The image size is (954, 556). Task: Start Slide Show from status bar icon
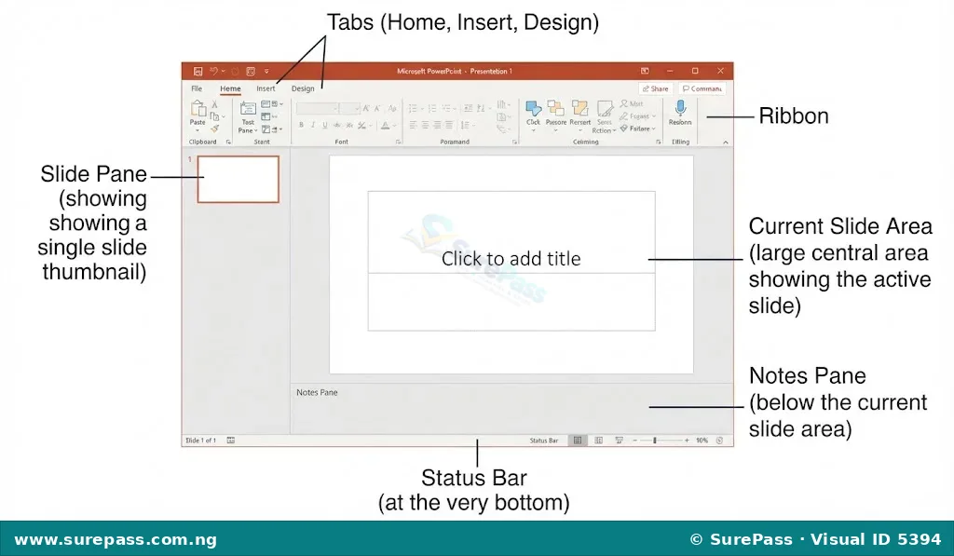pyautogui.click(x=619, y=441)
